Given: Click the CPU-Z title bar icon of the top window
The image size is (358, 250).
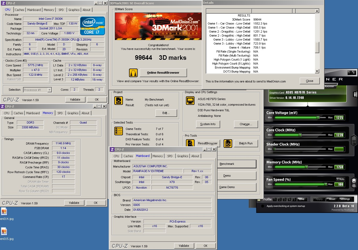Looking at the screenshot, I should coord(3,3).
